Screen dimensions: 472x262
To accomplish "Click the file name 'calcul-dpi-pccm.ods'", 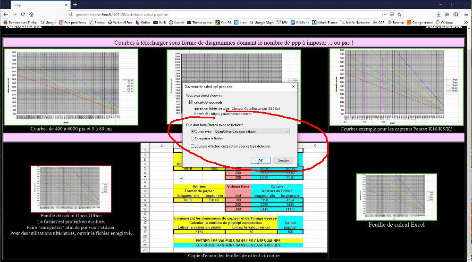I will pos(208,102).
